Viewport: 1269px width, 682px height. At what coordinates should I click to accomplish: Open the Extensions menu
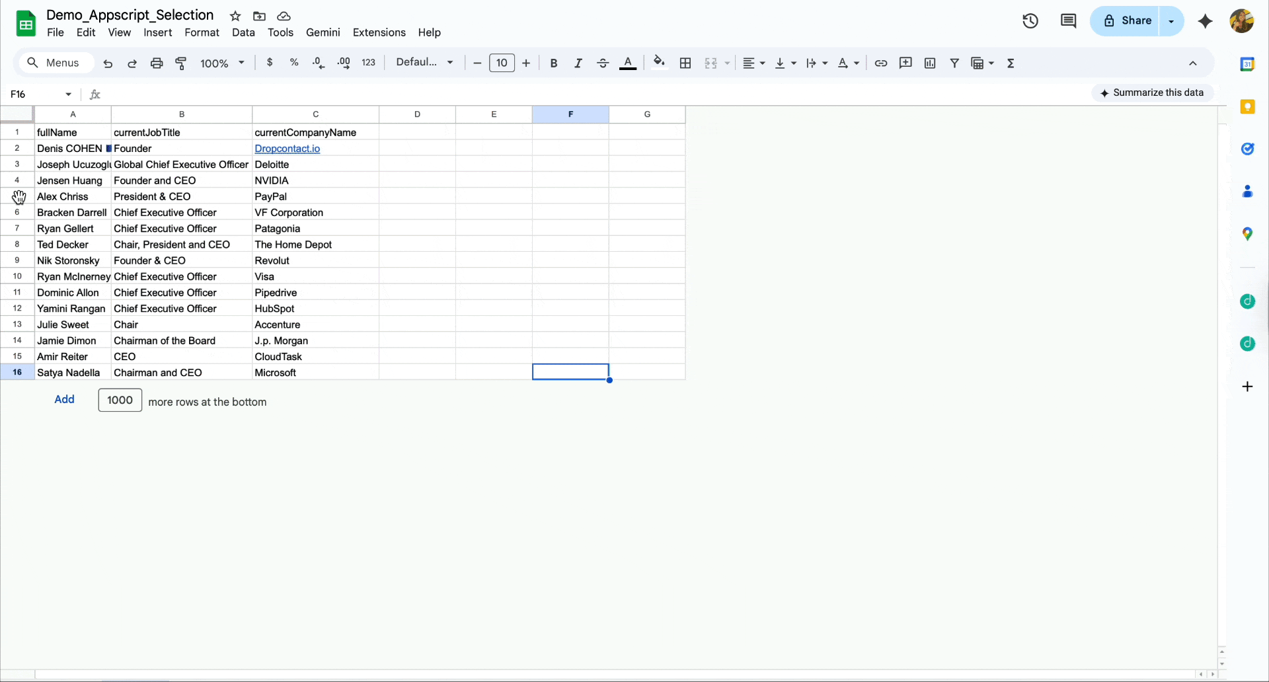(379, 32)
